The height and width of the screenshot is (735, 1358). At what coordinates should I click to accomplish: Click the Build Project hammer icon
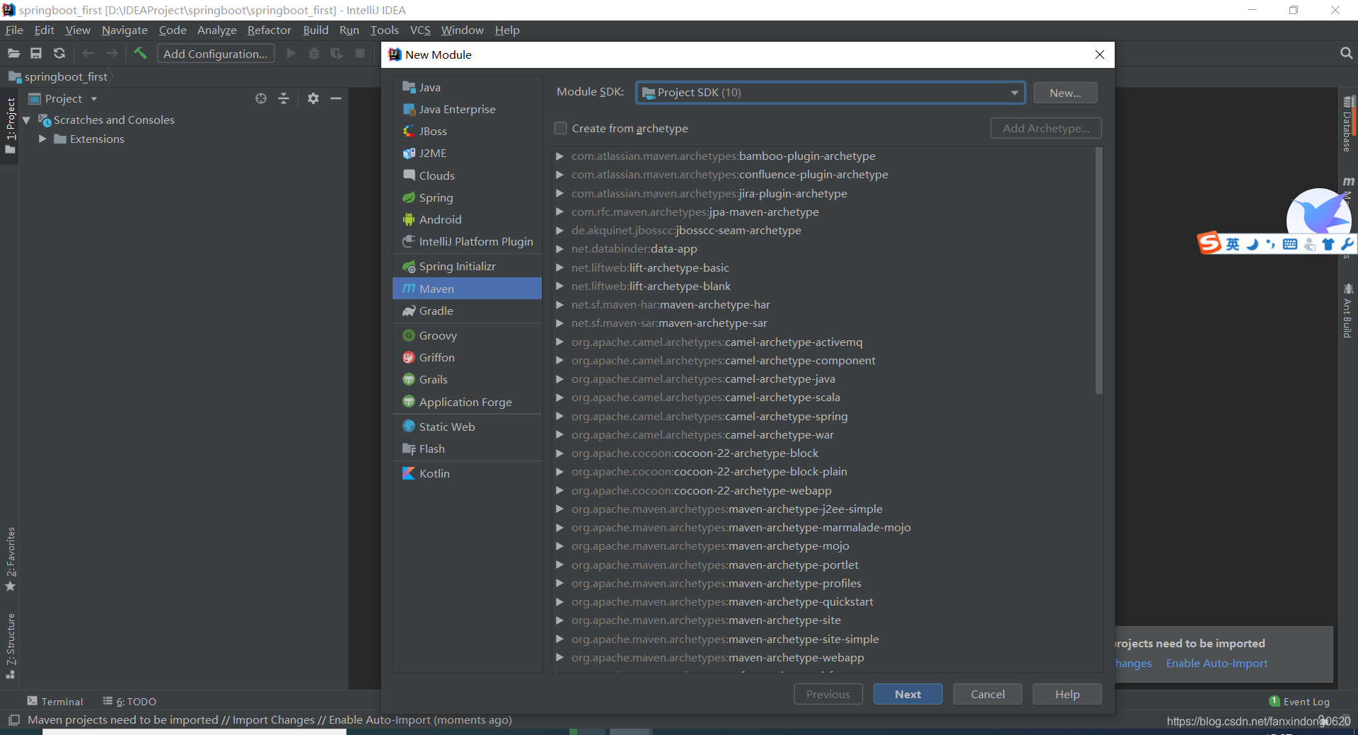click(140, 53)
